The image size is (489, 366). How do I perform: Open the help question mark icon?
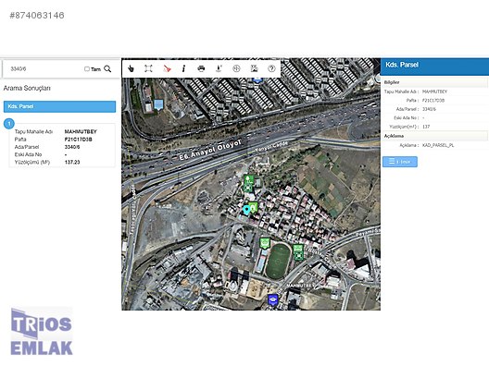pyautogui.click(x=271, y=68)
